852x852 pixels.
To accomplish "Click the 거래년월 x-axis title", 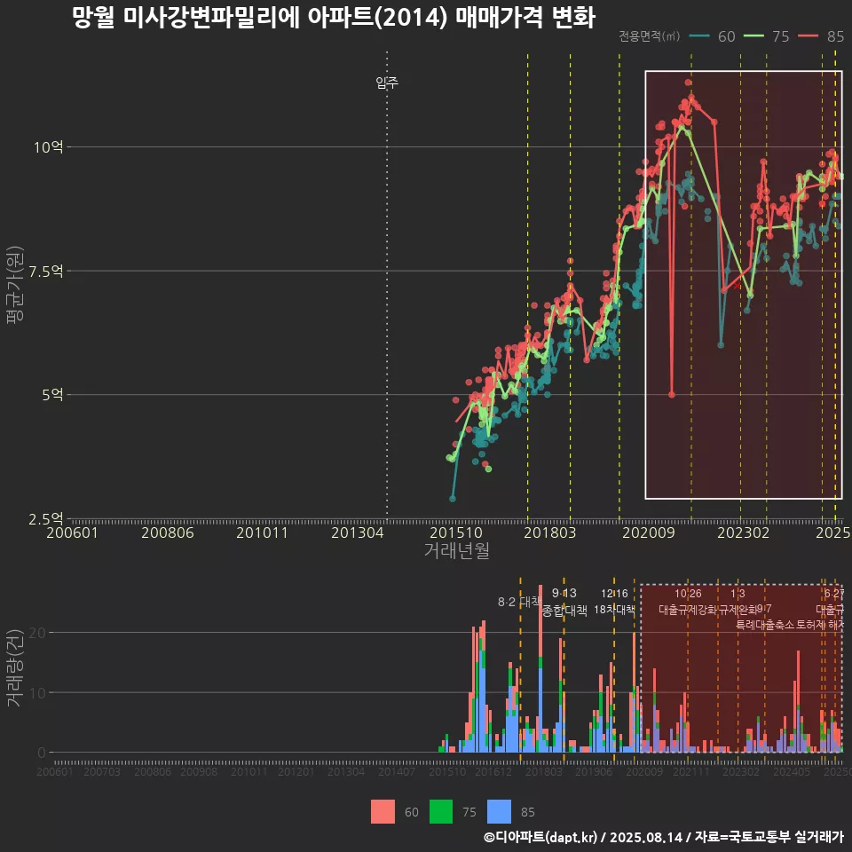I will coord(456,550).
